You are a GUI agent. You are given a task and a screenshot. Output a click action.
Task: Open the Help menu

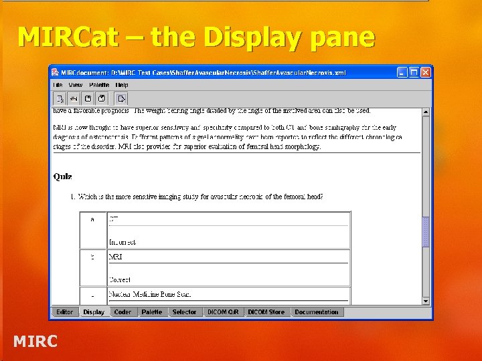point(122,85)
